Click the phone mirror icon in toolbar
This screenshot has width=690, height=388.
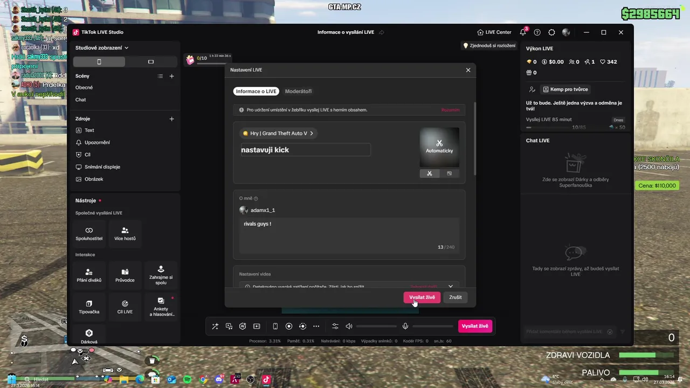275,326
